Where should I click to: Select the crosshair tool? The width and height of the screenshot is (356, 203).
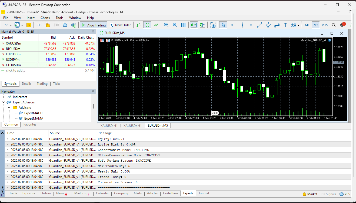tap(232, 25)
